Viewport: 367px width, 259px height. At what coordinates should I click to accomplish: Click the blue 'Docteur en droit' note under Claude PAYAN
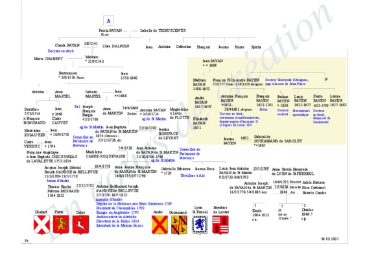pos(61,51)
